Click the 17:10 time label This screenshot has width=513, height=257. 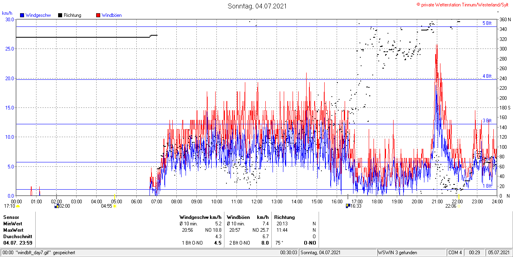[x=10, y=206]
